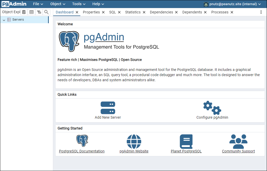The width and height of the screenshot is (267, 171).
Task: Click the Servers node icon
Action: (x=9, y=20)
